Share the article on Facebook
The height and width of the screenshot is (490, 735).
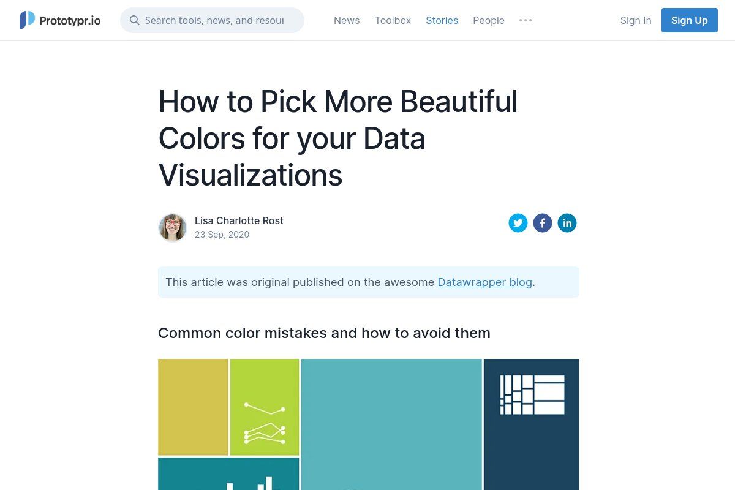pyautogui.click(x=543, y=223)
